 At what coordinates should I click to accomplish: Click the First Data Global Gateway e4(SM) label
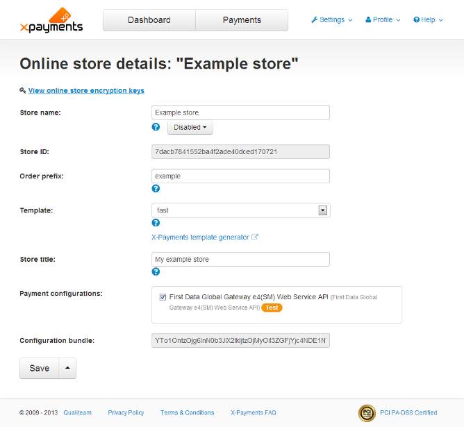point(249,297)
